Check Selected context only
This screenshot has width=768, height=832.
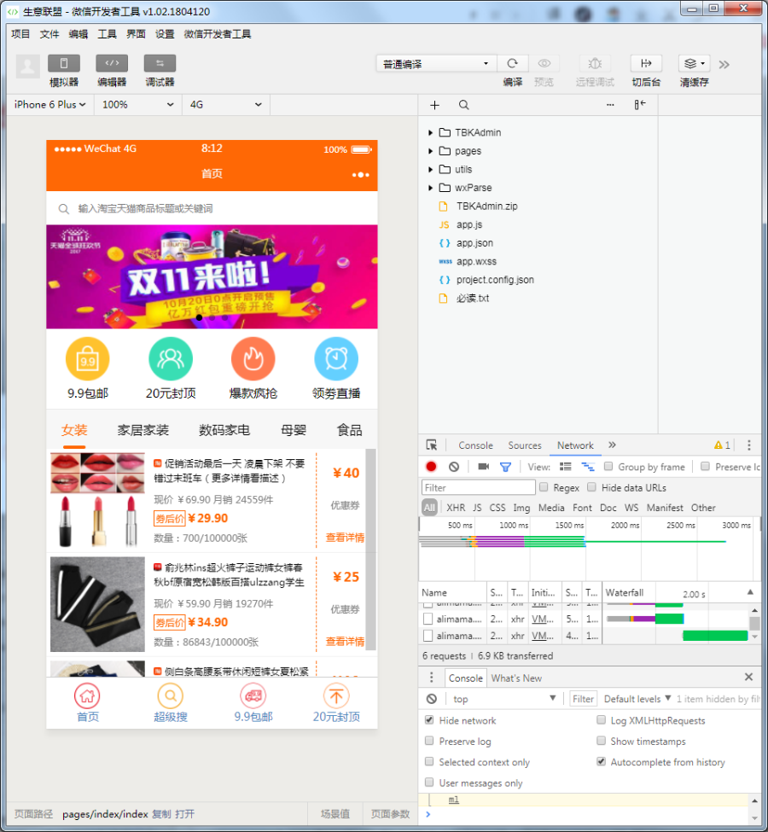point(429,761)
